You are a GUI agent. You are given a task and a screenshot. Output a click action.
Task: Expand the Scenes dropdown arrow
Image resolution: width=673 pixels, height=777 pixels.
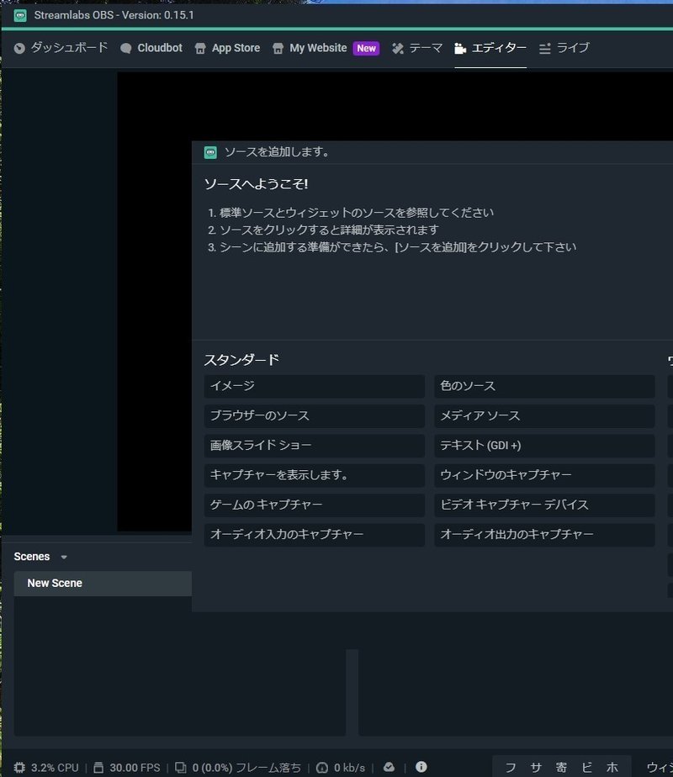coord(64,557)
